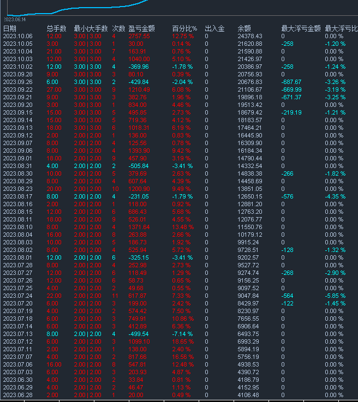Click the 盈亏金额 column header
The image size is (358, 402).
(x=141, y=28)
